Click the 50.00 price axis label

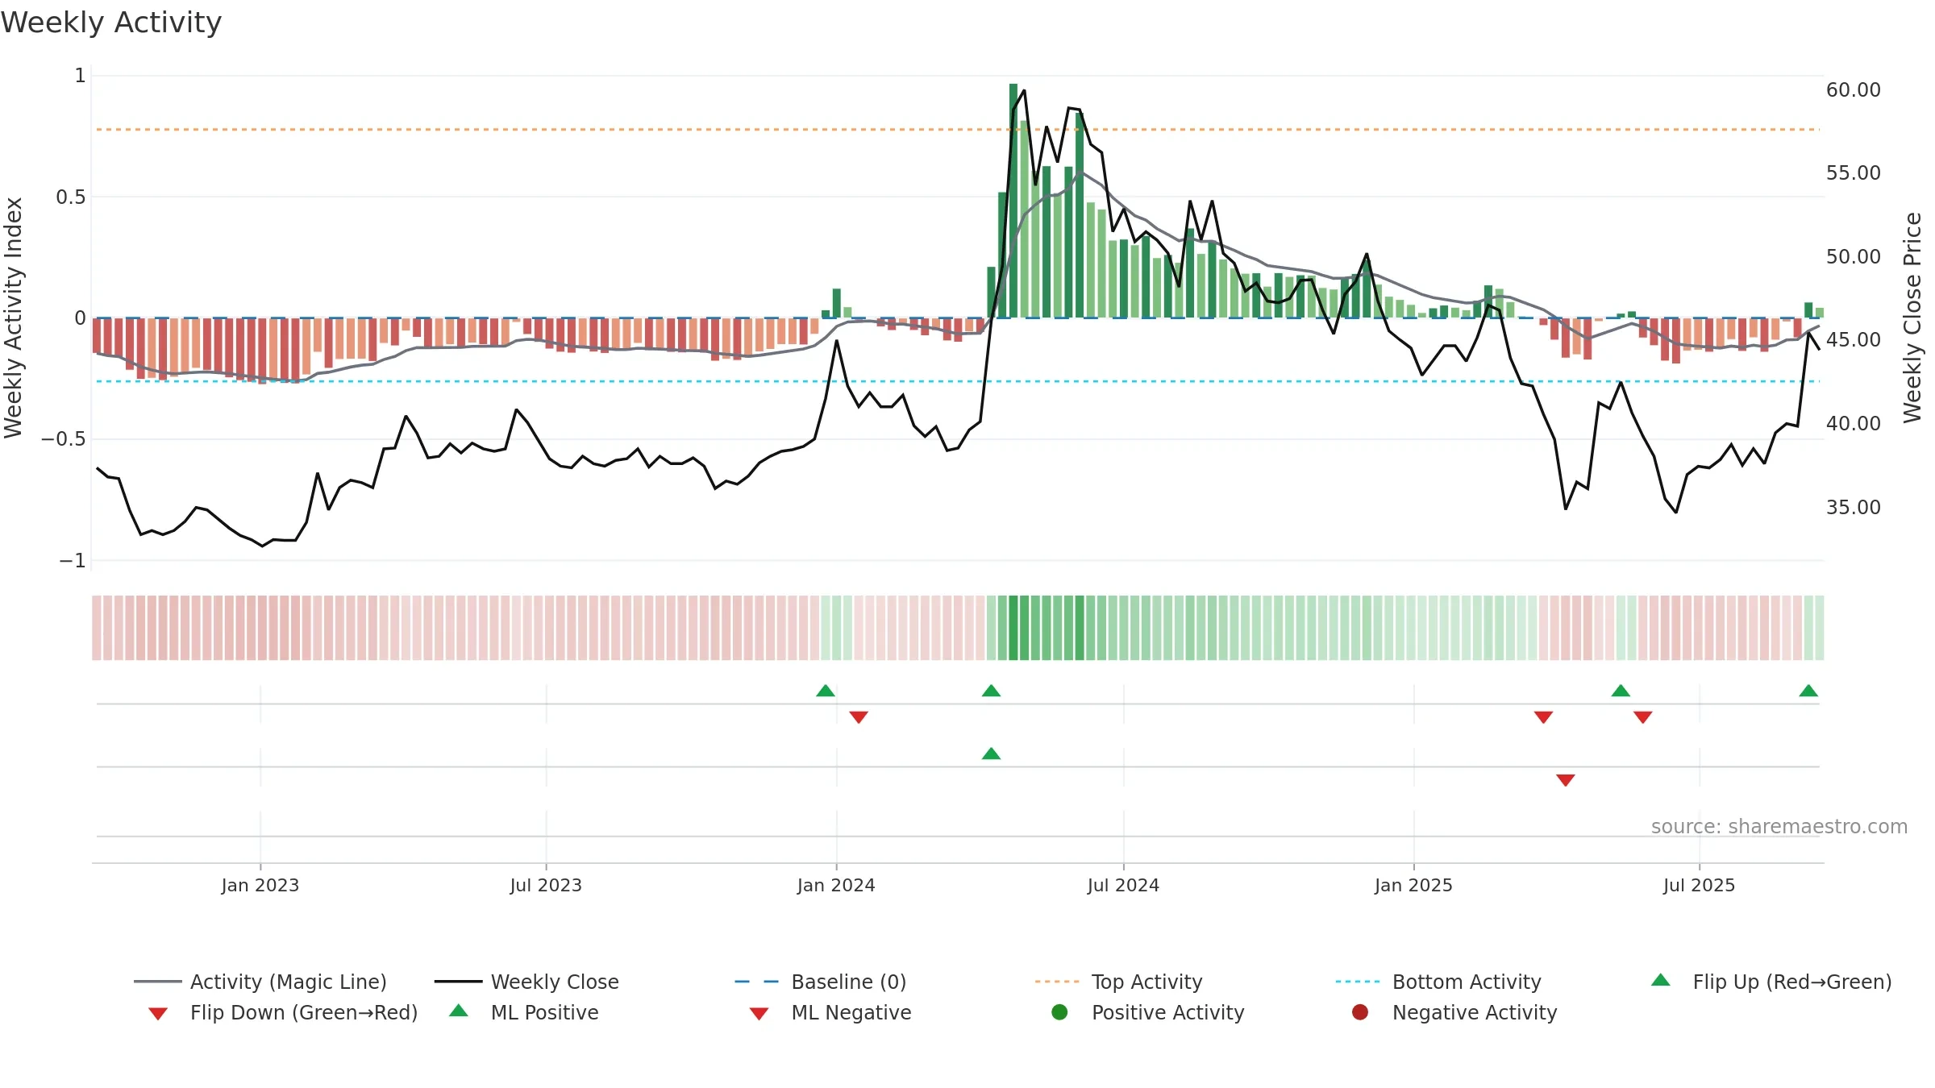[1854, 256]
